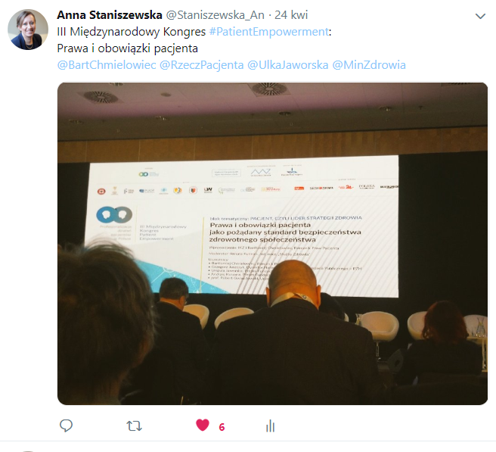Click the Anna Staniszewska display name
The width and height of the screenshot is (496, 452).
click(110, 15)
